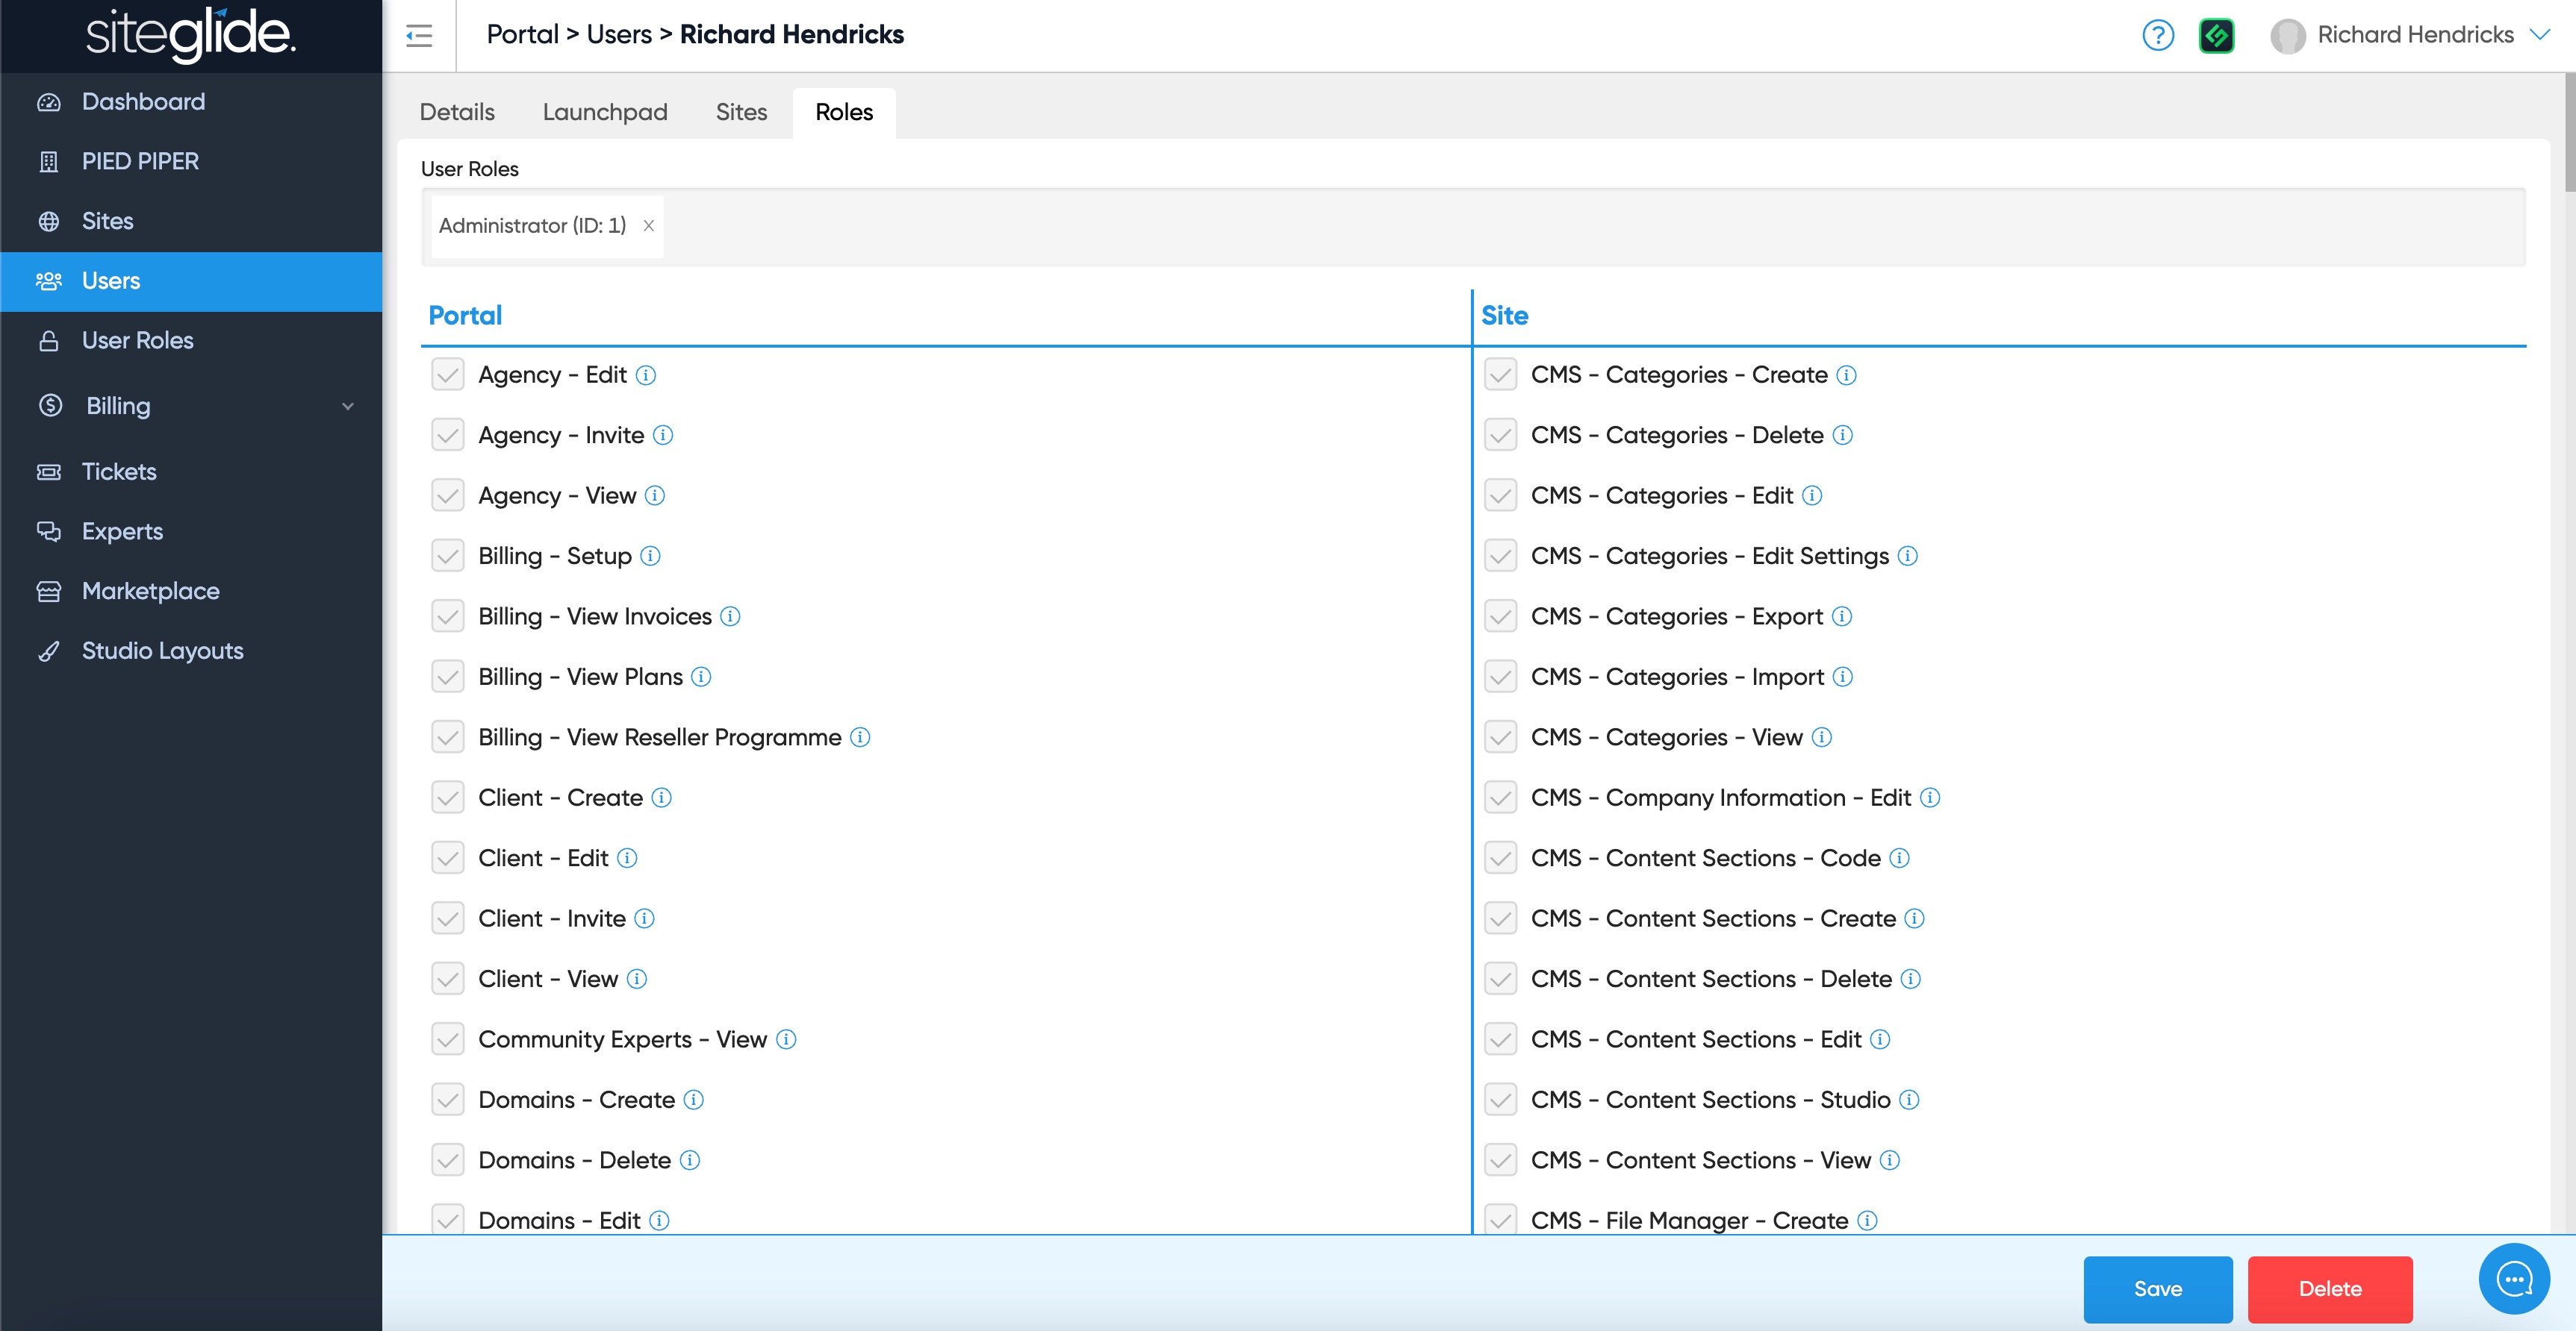This screenshot has width=2576, height=1331.
Task: Open the live chat bubble icon
Action: 2513,1278
